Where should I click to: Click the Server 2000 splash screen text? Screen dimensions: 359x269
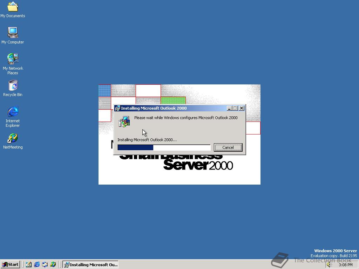(198, 165)
